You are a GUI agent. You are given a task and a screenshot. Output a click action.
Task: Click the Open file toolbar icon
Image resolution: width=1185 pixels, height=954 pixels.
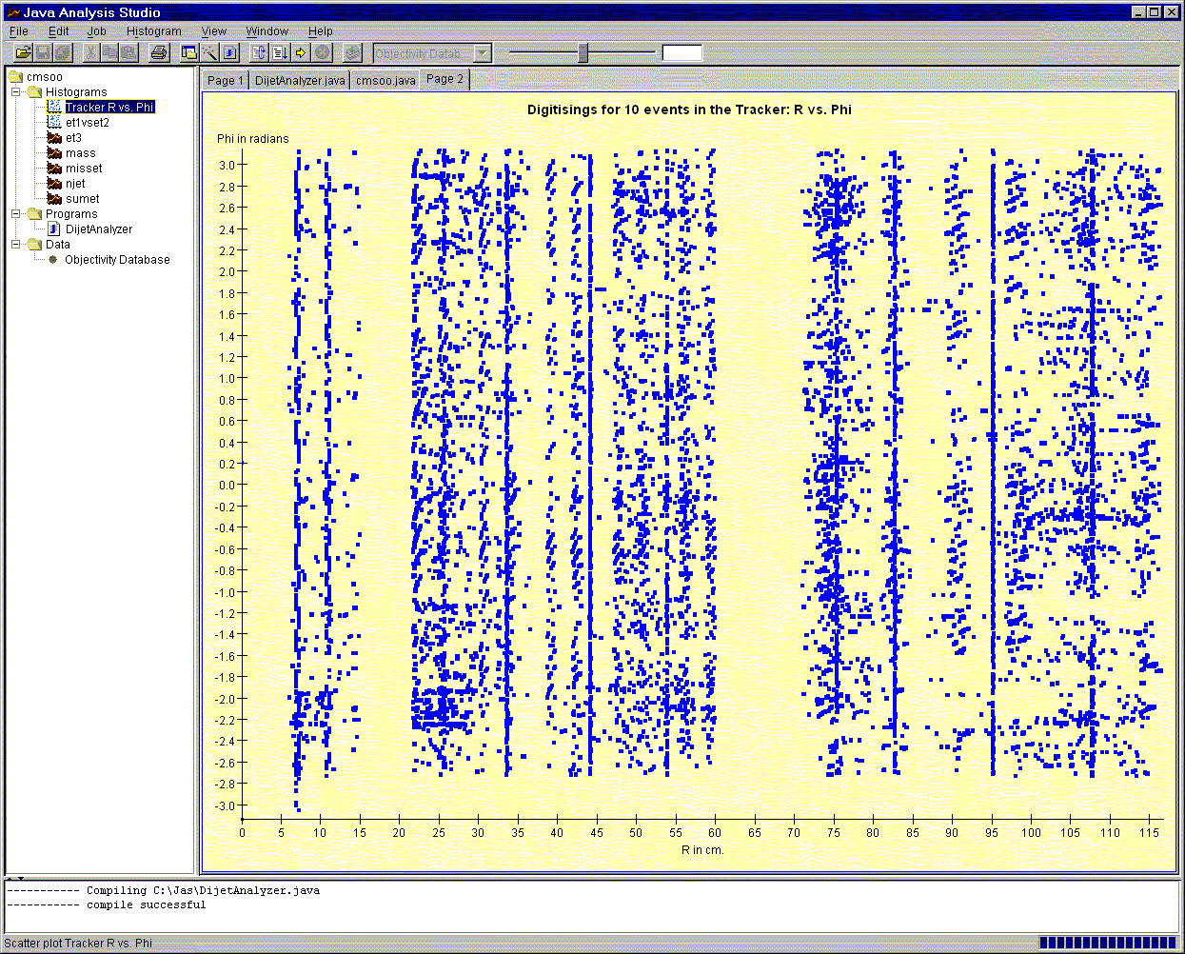click(x=23, y=53)
